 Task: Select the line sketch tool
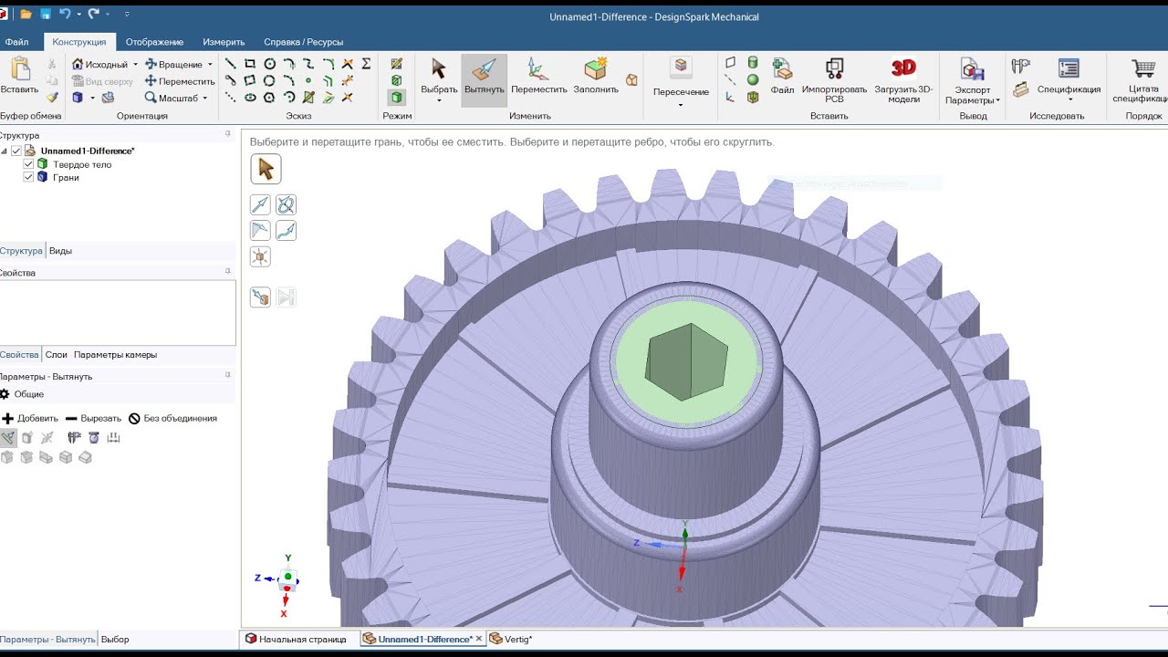pyautogui.click(x=230, y=64)
